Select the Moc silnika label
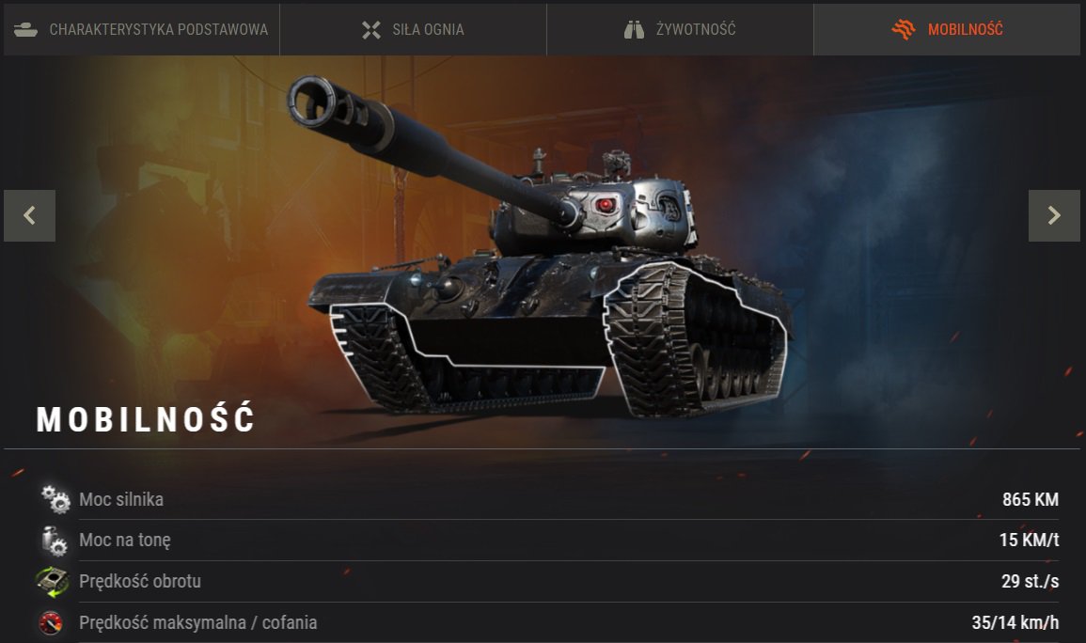This screenshot has width=1086, height=643. [121, 500]
